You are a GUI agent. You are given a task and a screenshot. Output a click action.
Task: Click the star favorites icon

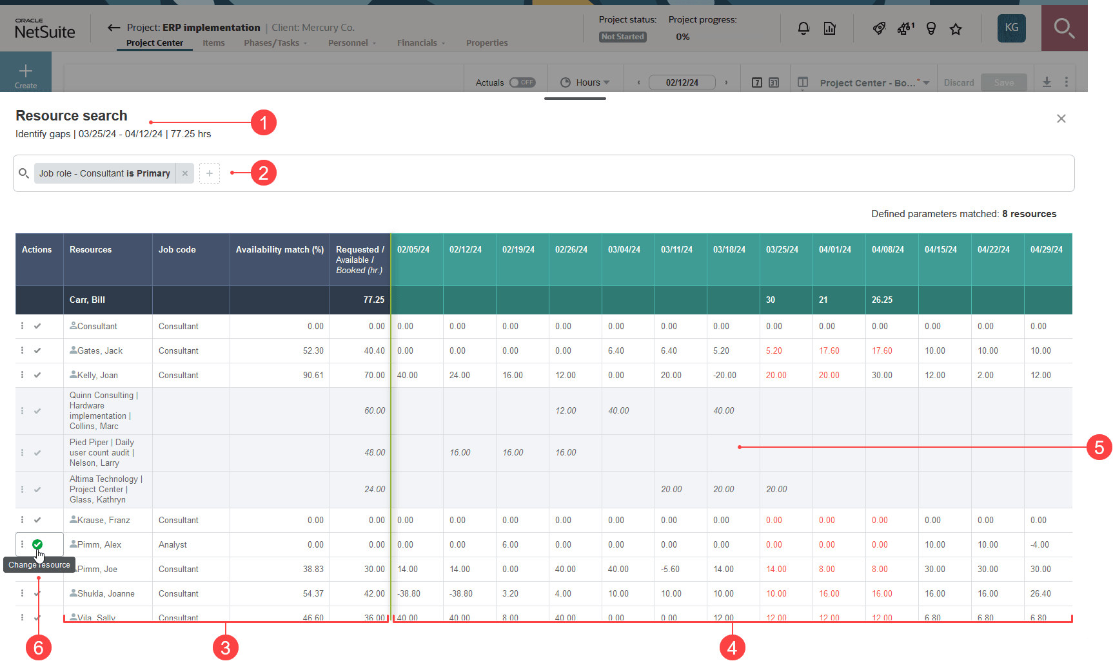coord(956,28)
